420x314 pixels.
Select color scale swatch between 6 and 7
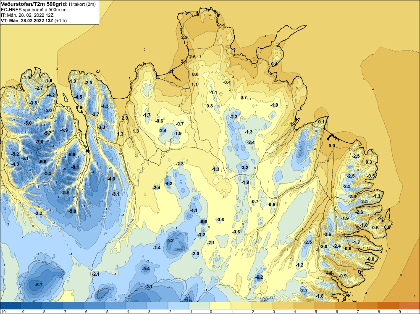point(346,306)
